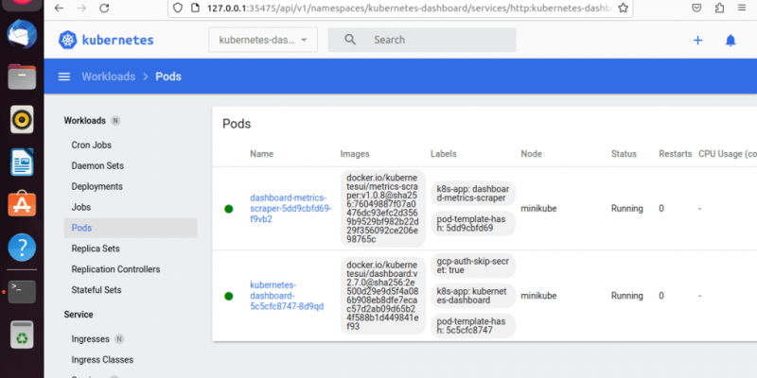Open Workloads section in the sidebar

[84, 121]
